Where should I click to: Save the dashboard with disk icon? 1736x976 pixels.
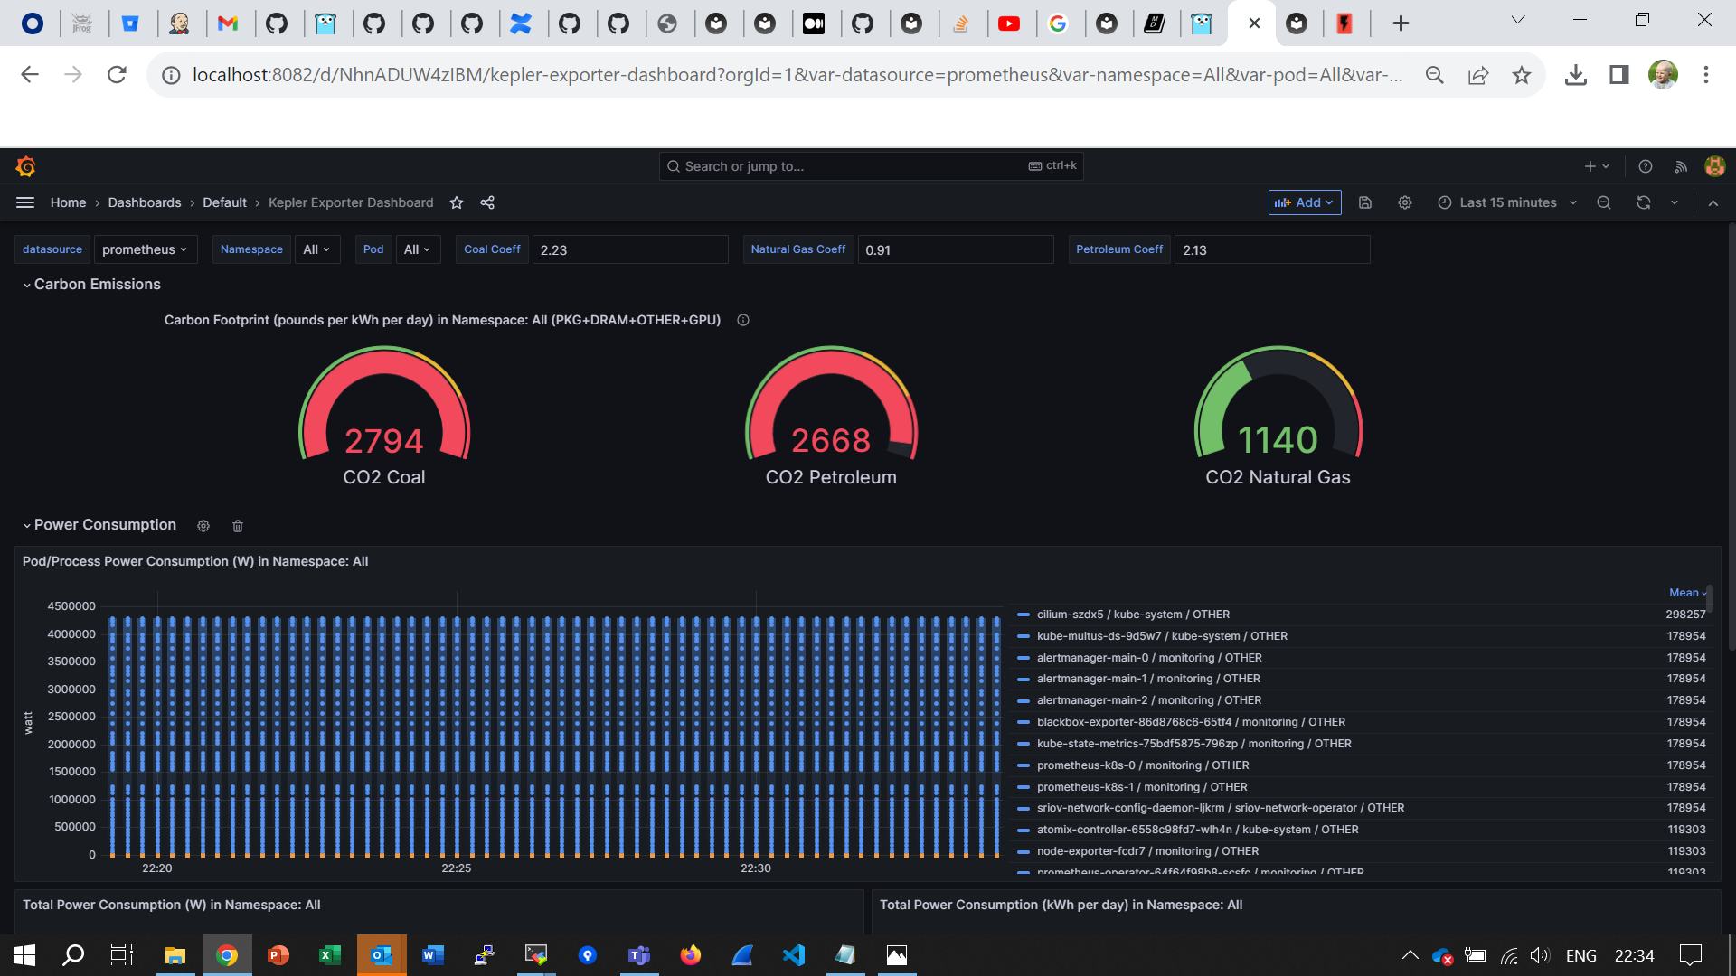pos(1365,202)
